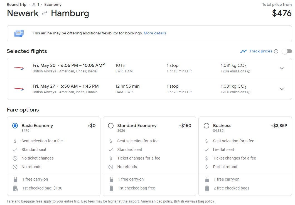Click the emissions info icon on the May 20 flight

(x=249, y=71)
